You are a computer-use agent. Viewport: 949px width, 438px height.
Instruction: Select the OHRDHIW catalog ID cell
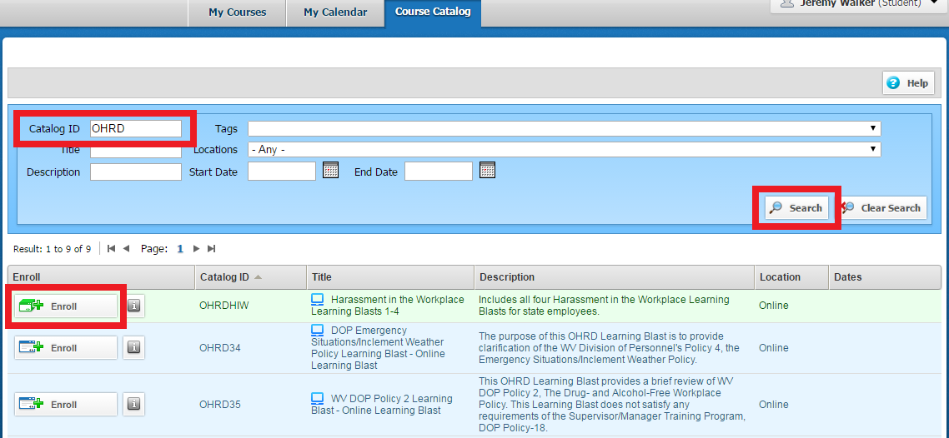coord(224,306)
